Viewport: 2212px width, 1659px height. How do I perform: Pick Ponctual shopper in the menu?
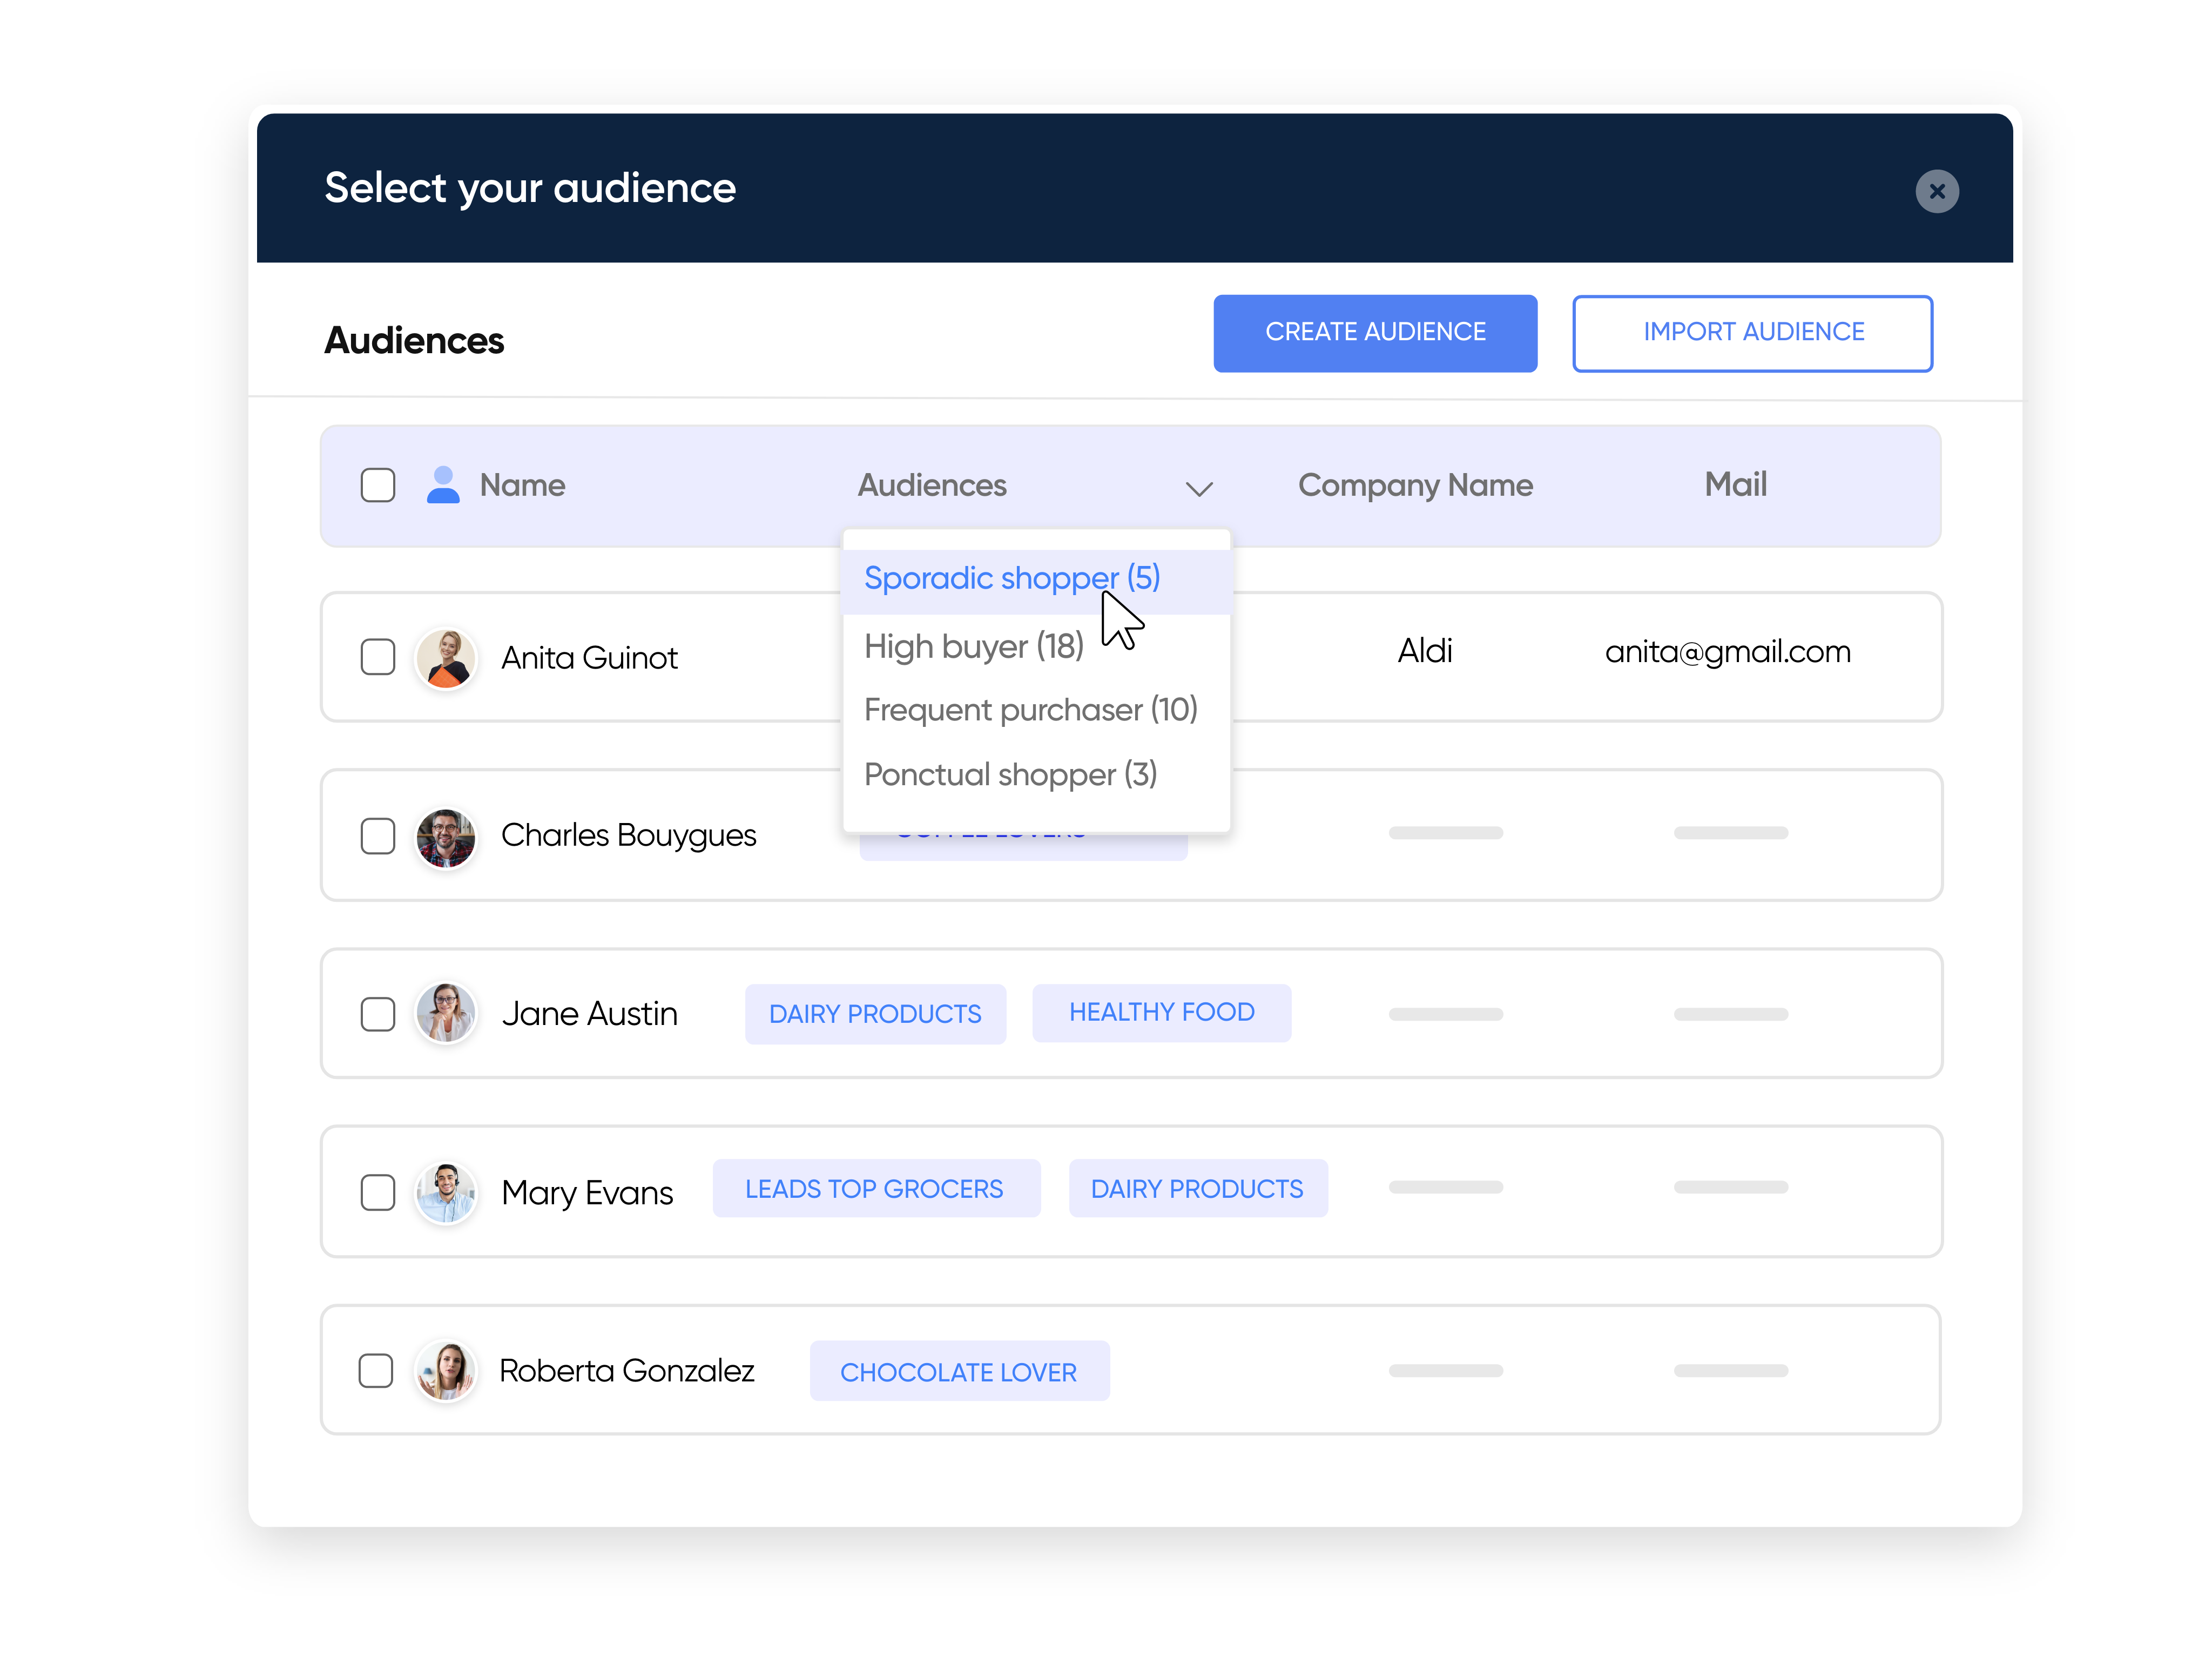(x=1010, y=774)
